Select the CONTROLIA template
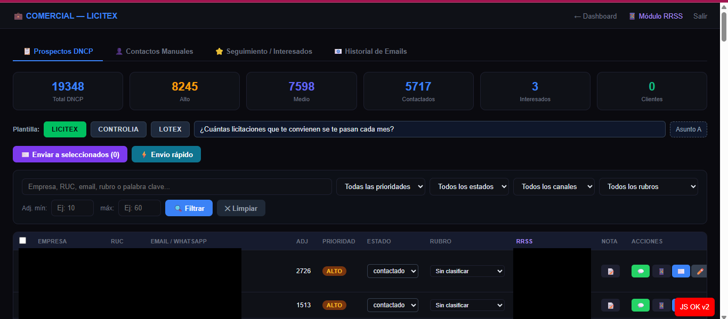Viewport: 728px width, 319px height. click(x=118, y=129)
